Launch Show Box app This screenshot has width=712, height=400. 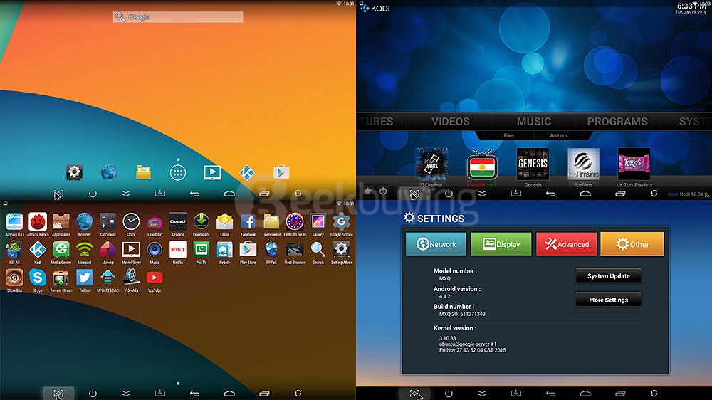(14, 280)
